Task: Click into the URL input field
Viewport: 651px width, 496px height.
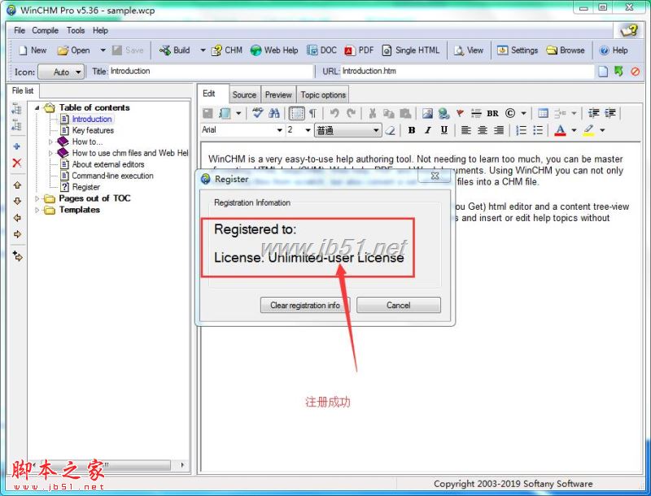Action: [467, 72]
